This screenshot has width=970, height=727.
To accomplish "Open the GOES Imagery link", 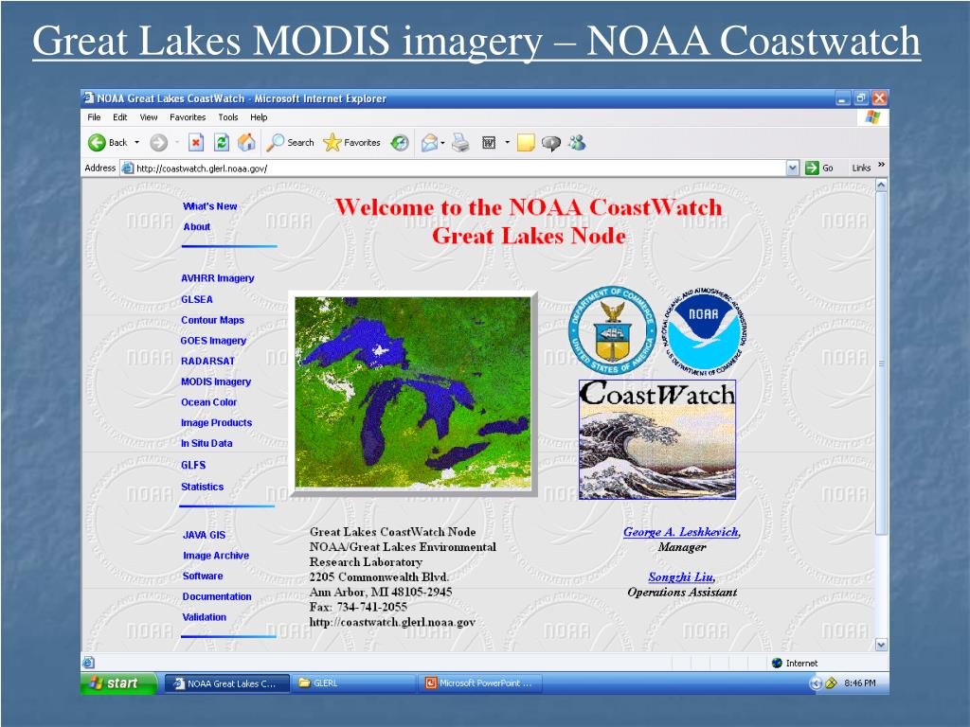I will pos(213,341).
